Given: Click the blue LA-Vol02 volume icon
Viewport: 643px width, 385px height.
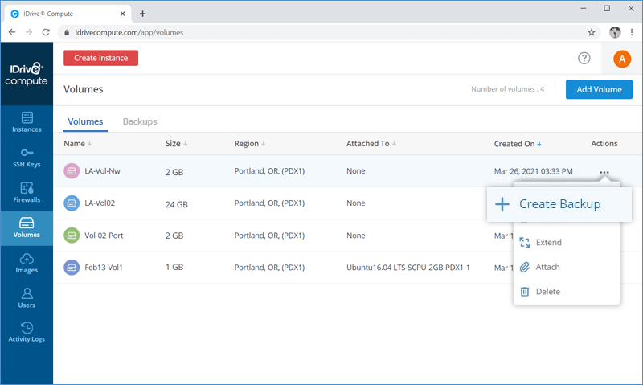Looking at the screenshot, I should 72,203.
